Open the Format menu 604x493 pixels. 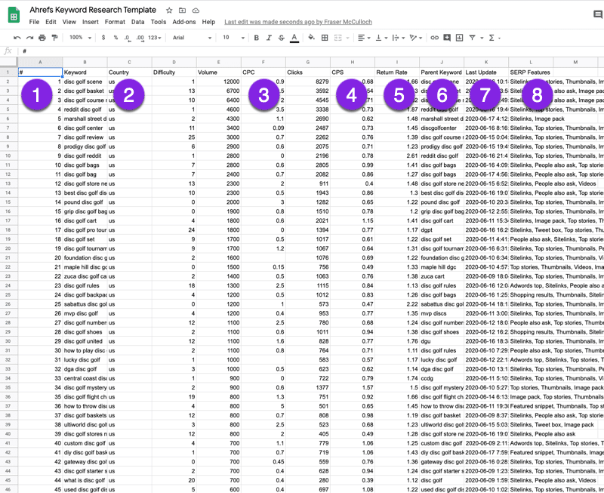click(115, 22)
